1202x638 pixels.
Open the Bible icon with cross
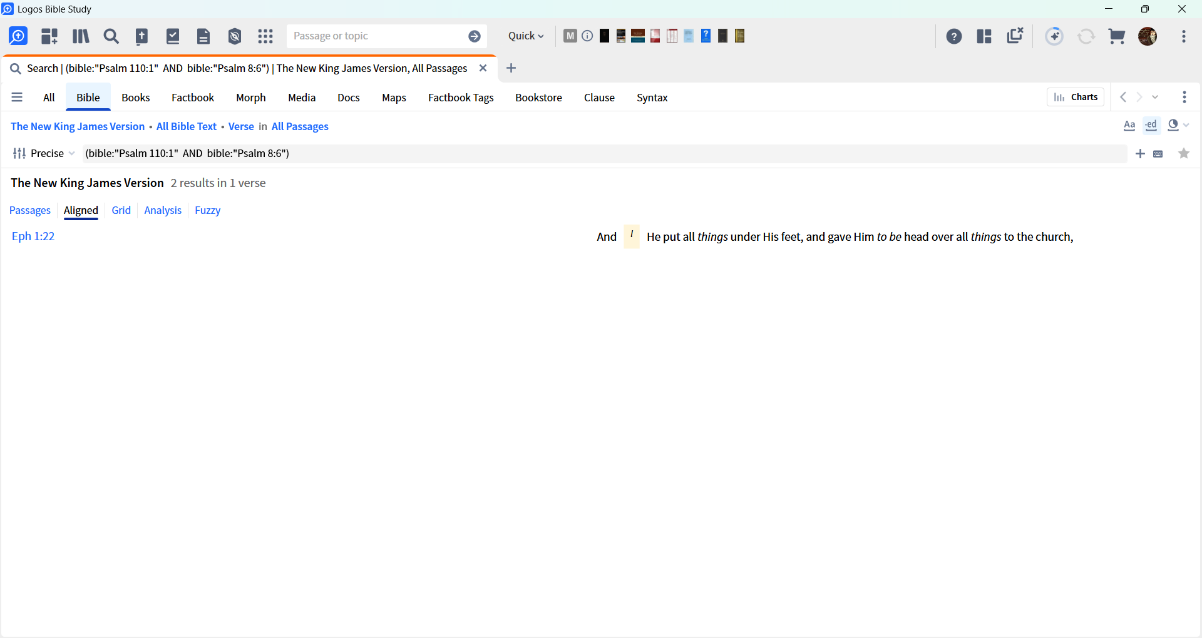point(142,36)
